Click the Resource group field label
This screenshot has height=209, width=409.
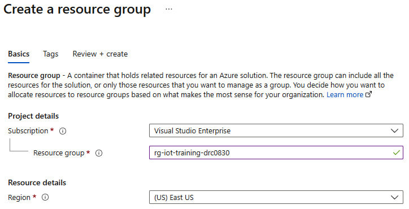coord(59,153)
